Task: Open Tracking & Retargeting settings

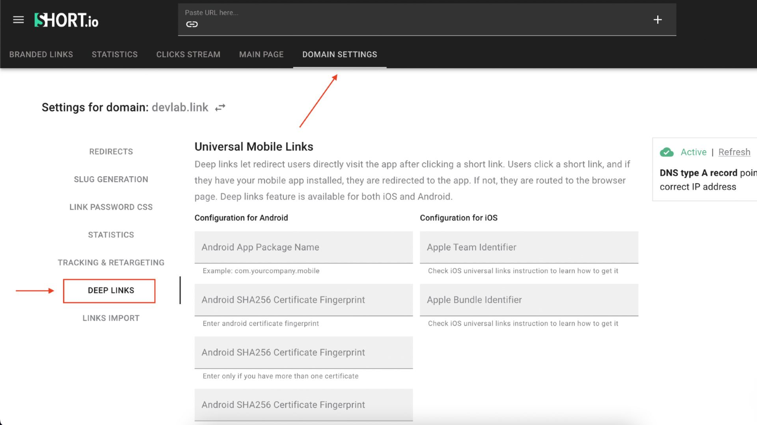Action: 111,263
